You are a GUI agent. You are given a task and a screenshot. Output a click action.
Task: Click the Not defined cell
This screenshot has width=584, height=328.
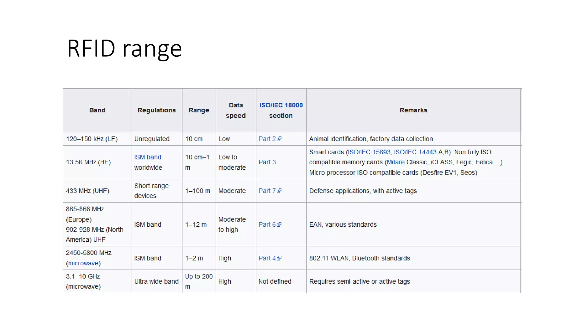tap(281, 281)
